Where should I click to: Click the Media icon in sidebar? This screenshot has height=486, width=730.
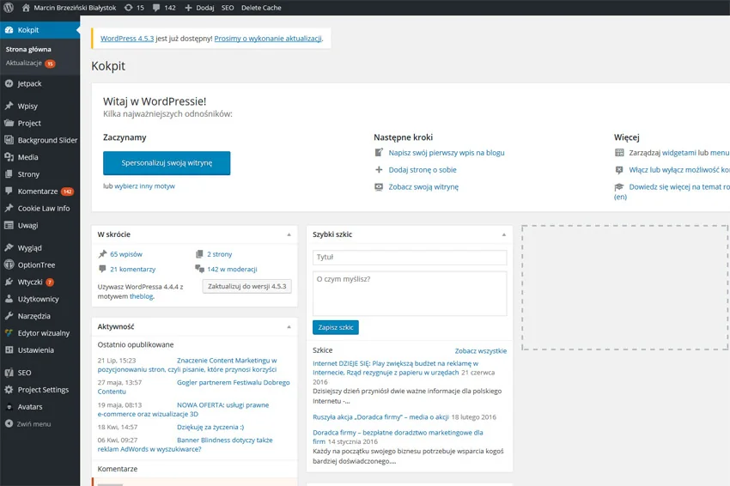tap(9, 157)
